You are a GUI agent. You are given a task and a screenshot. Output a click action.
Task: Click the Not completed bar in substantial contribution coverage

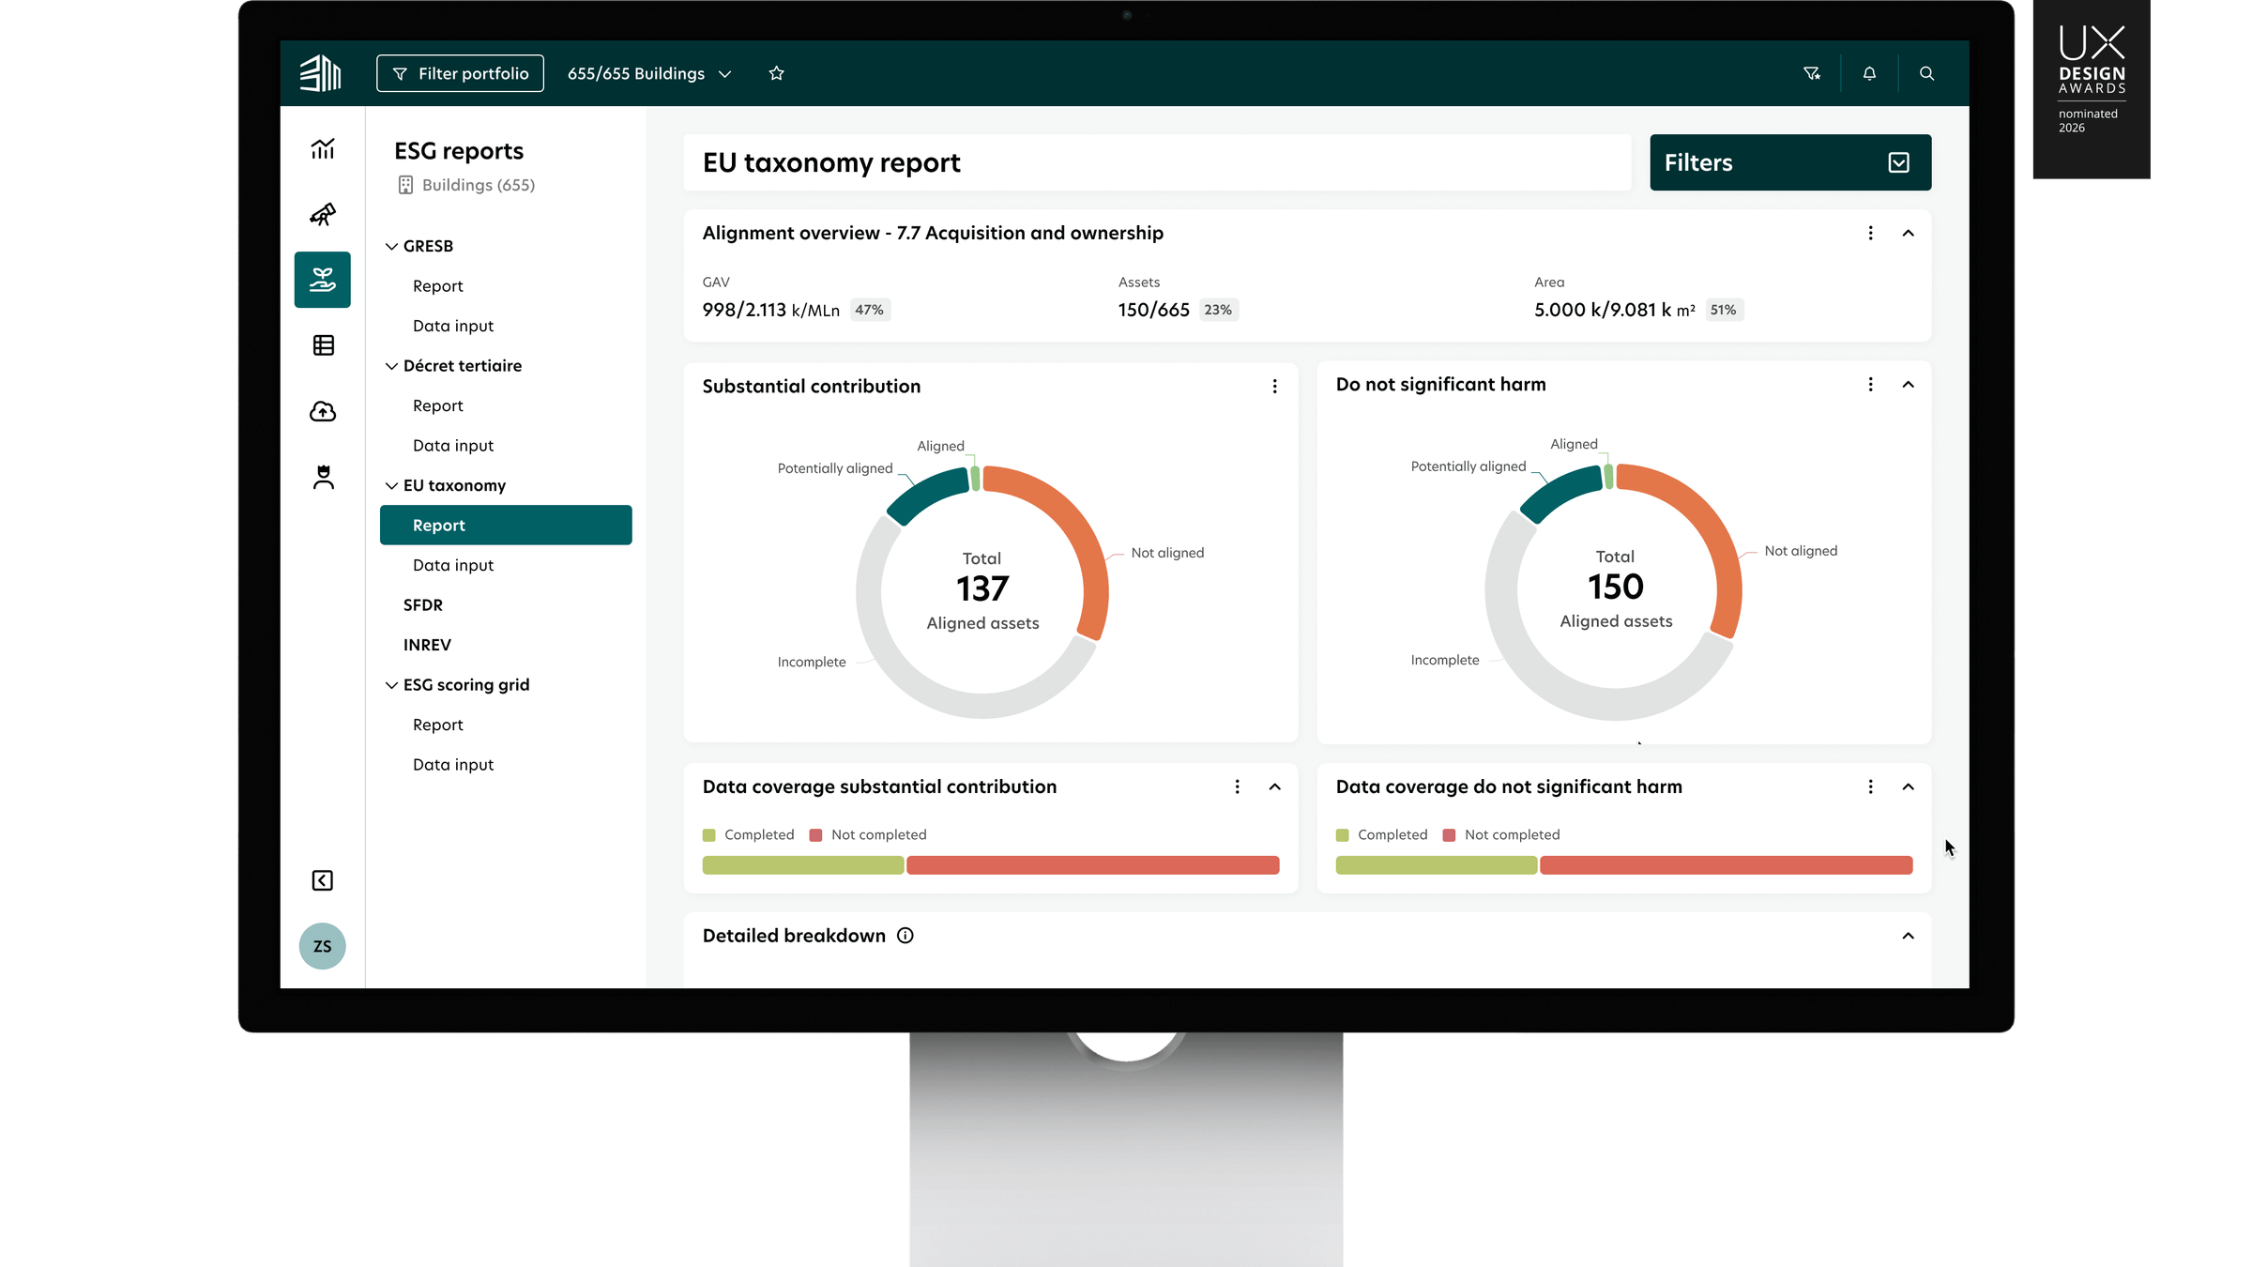[x=1093, y=865]
